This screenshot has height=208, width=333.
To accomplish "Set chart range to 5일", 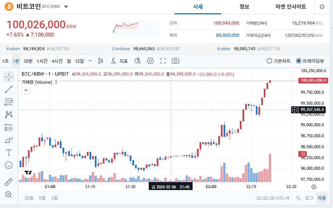I will (42, 198).
